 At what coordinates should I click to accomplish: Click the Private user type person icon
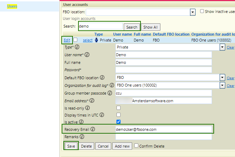[x=96, y=40]
